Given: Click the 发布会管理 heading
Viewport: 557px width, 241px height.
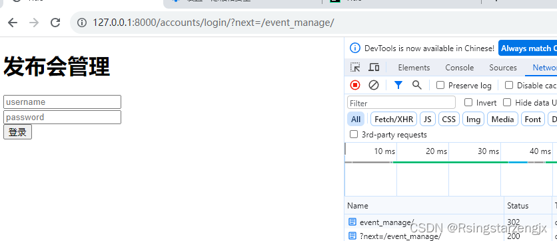Looking at the screenshot, I should pyautogui.click(x=57, y=66).
